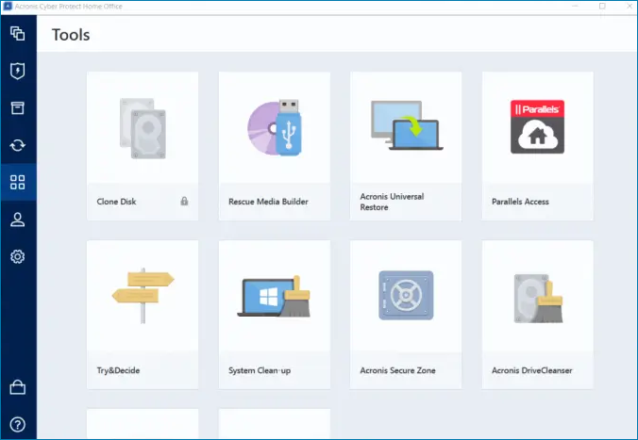Viewport: 638px width, 440px height.
Task: Click the Clone Disk label
Action: coord(118,202)
